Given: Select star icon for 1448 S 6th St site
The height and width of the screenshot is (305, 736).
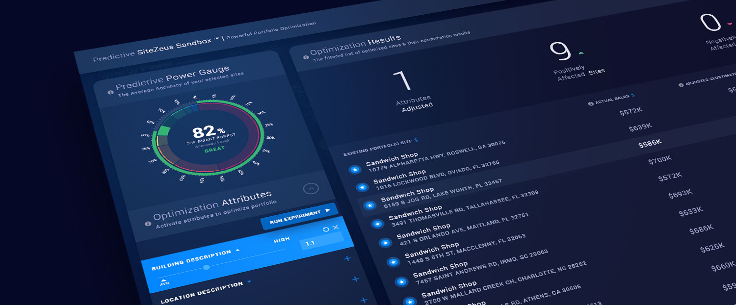Looking at the screenshot, I should click(393, 262).
